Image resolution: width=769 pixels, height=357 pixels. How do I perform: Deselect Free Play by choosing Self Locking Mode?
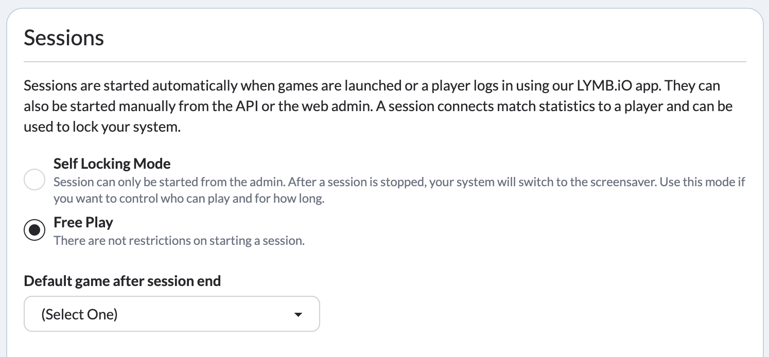coord(34,180)
